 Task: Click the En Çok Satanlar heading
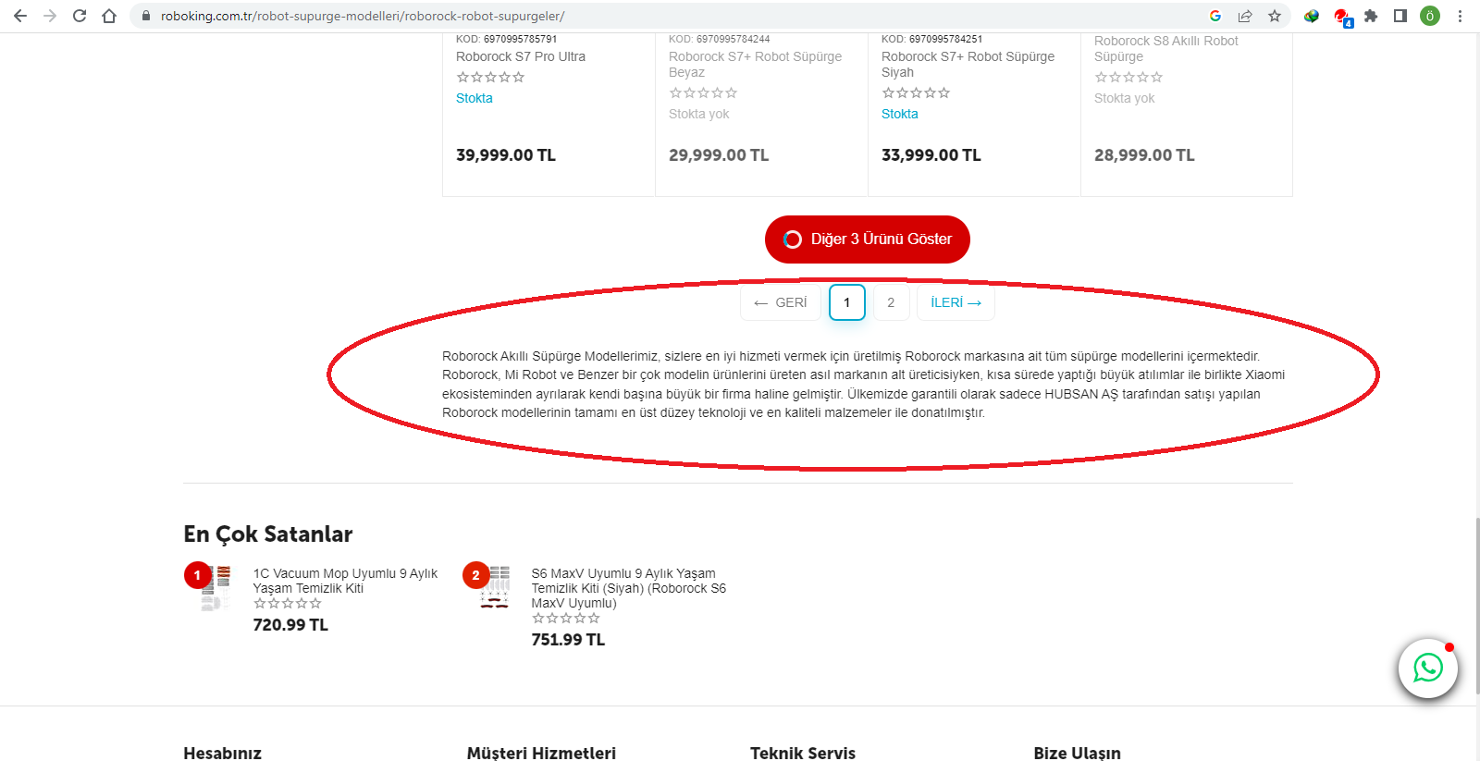pyautogui.click(x=268, y=534)
